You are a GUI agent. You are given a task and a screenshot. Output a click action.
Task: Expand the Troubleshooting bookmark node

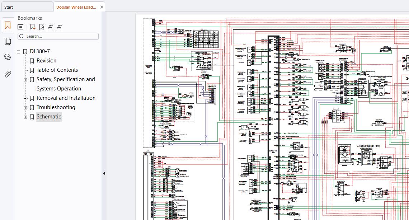(25, 108)
